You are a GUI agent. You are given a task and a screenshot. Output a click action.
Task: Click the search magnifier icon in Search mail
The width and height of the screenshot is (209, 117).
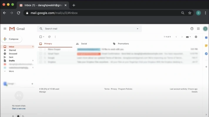coord(41,29)
